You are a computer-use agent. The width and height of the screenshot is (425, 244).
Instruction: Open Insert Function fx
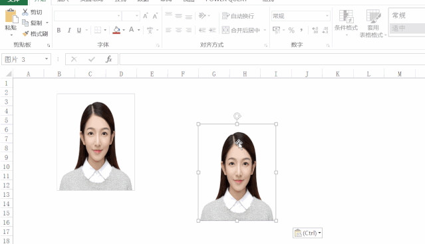coord(108,59)
